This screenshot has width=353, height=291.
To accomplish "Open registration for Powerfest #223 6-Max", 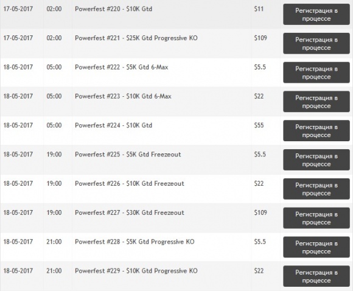I will point(316,102).
